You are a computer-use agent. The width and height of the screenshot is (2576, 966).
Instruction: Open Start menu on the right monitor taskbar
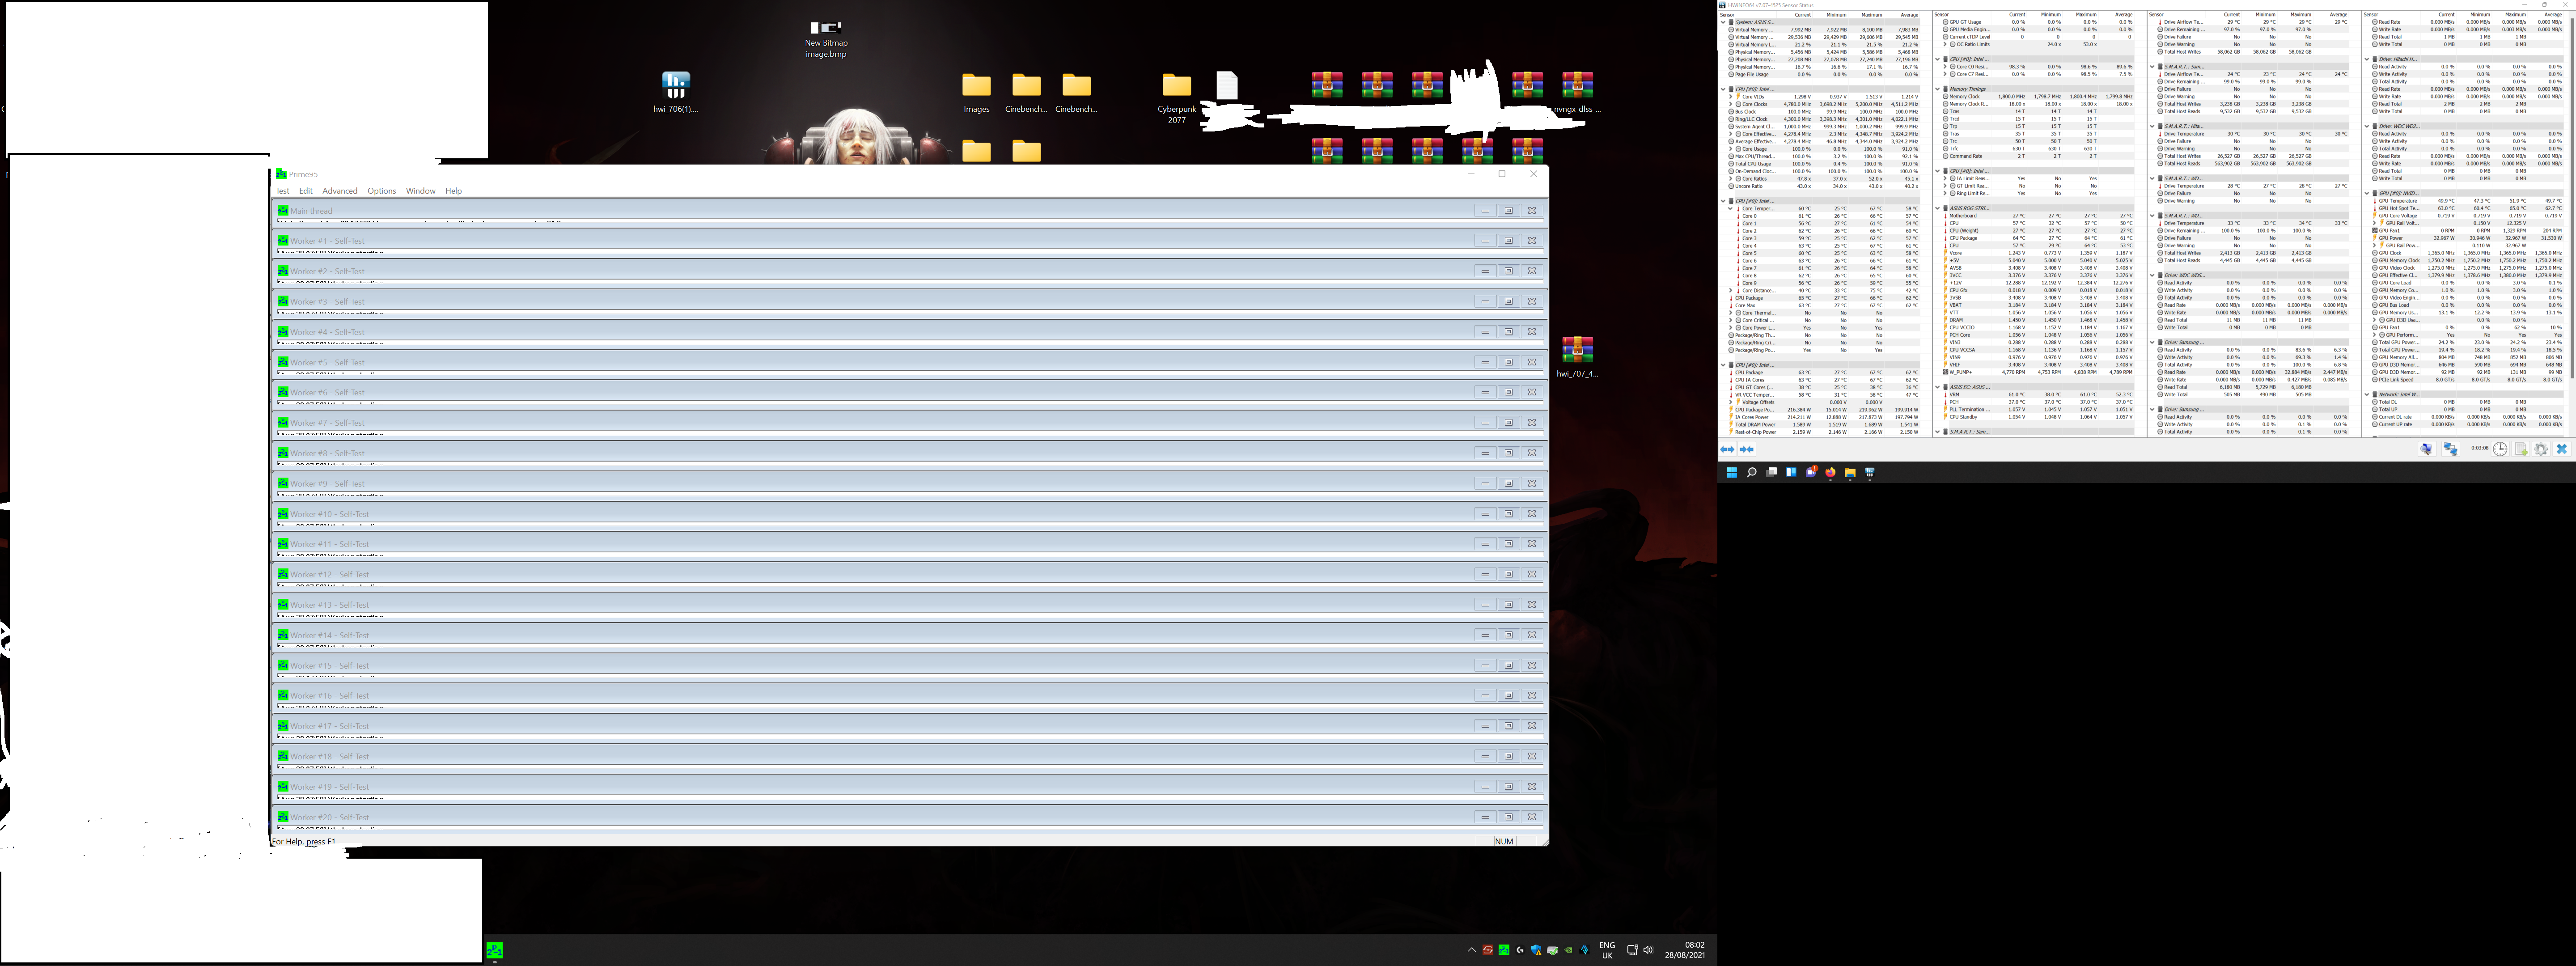pos(1732,473)
